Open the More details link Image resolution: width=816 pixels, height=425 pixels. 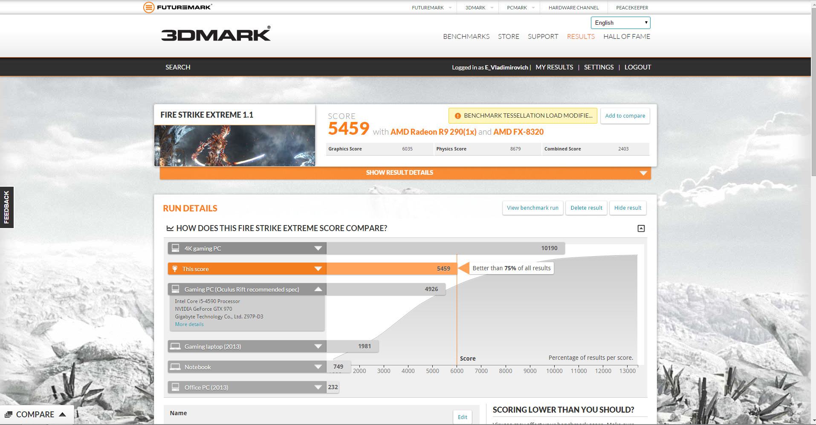point(189,324)
